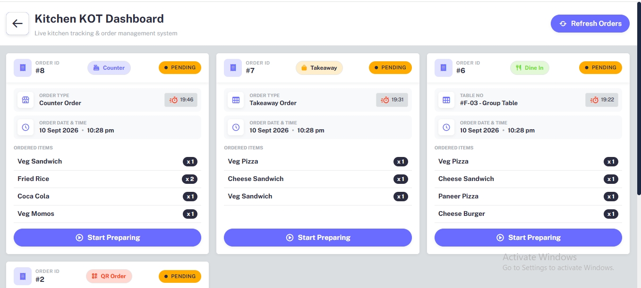Start Preparing order #8
The width and height of the screenshot is (641, 288).
(x=107, y=238)
